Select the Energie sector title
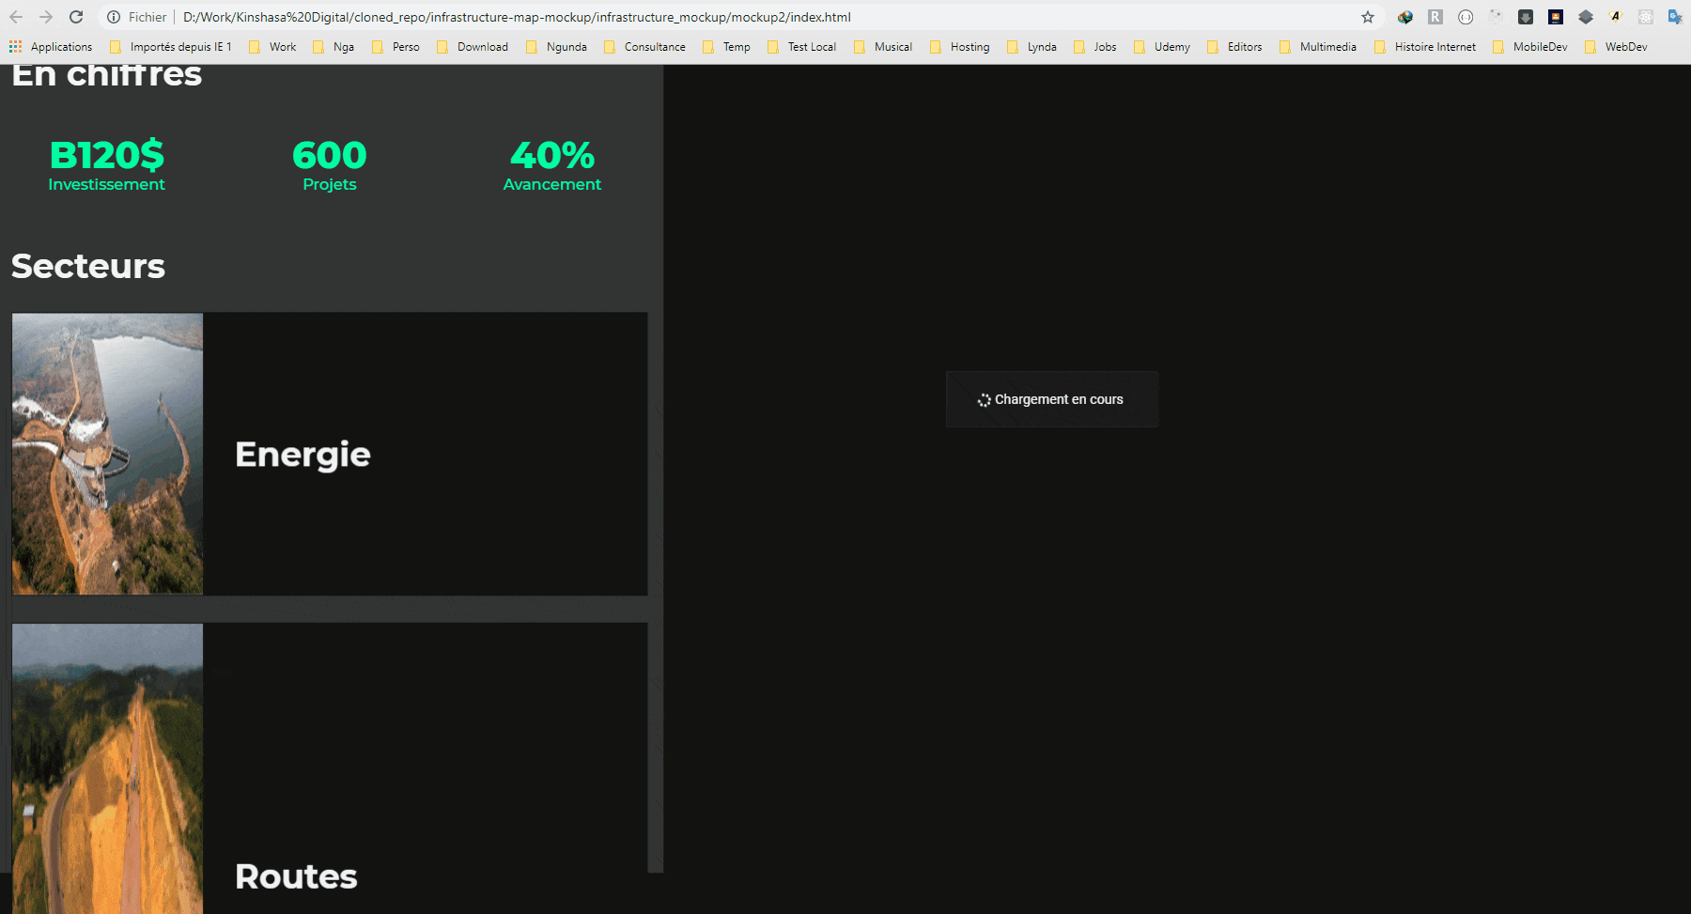This screenshot has height=914, width=1691. point(303,455)
